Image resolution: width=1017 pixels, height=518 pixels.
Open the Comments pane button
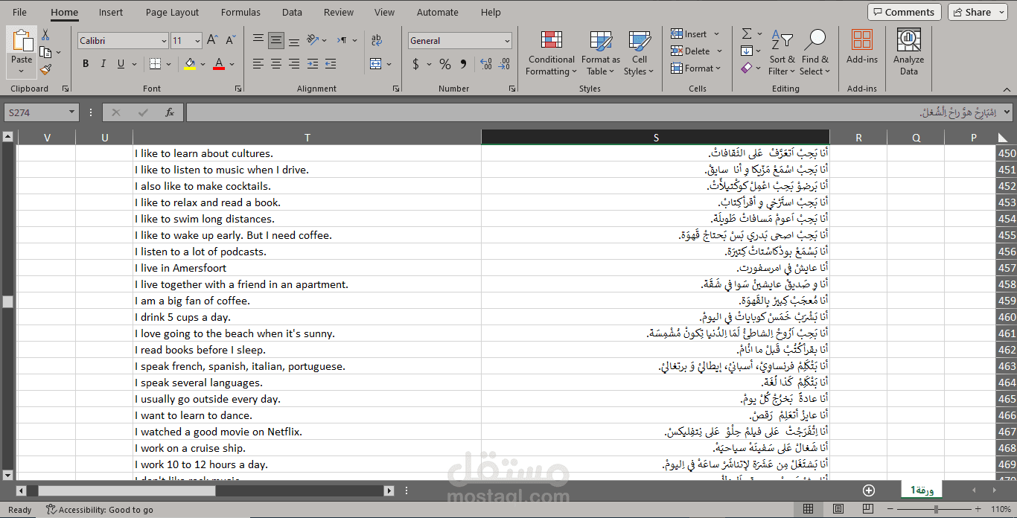pyautogui.click(x=904, y=12)
